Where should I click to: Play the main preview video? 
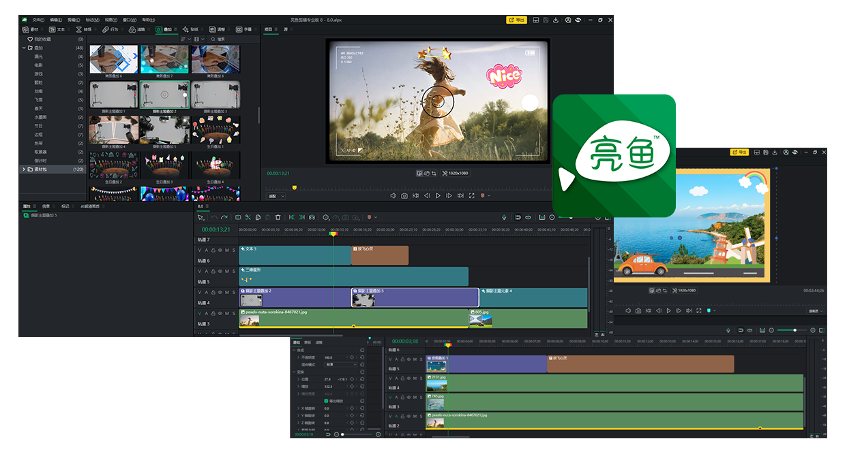pyautogui.click(x=438, y=196)
